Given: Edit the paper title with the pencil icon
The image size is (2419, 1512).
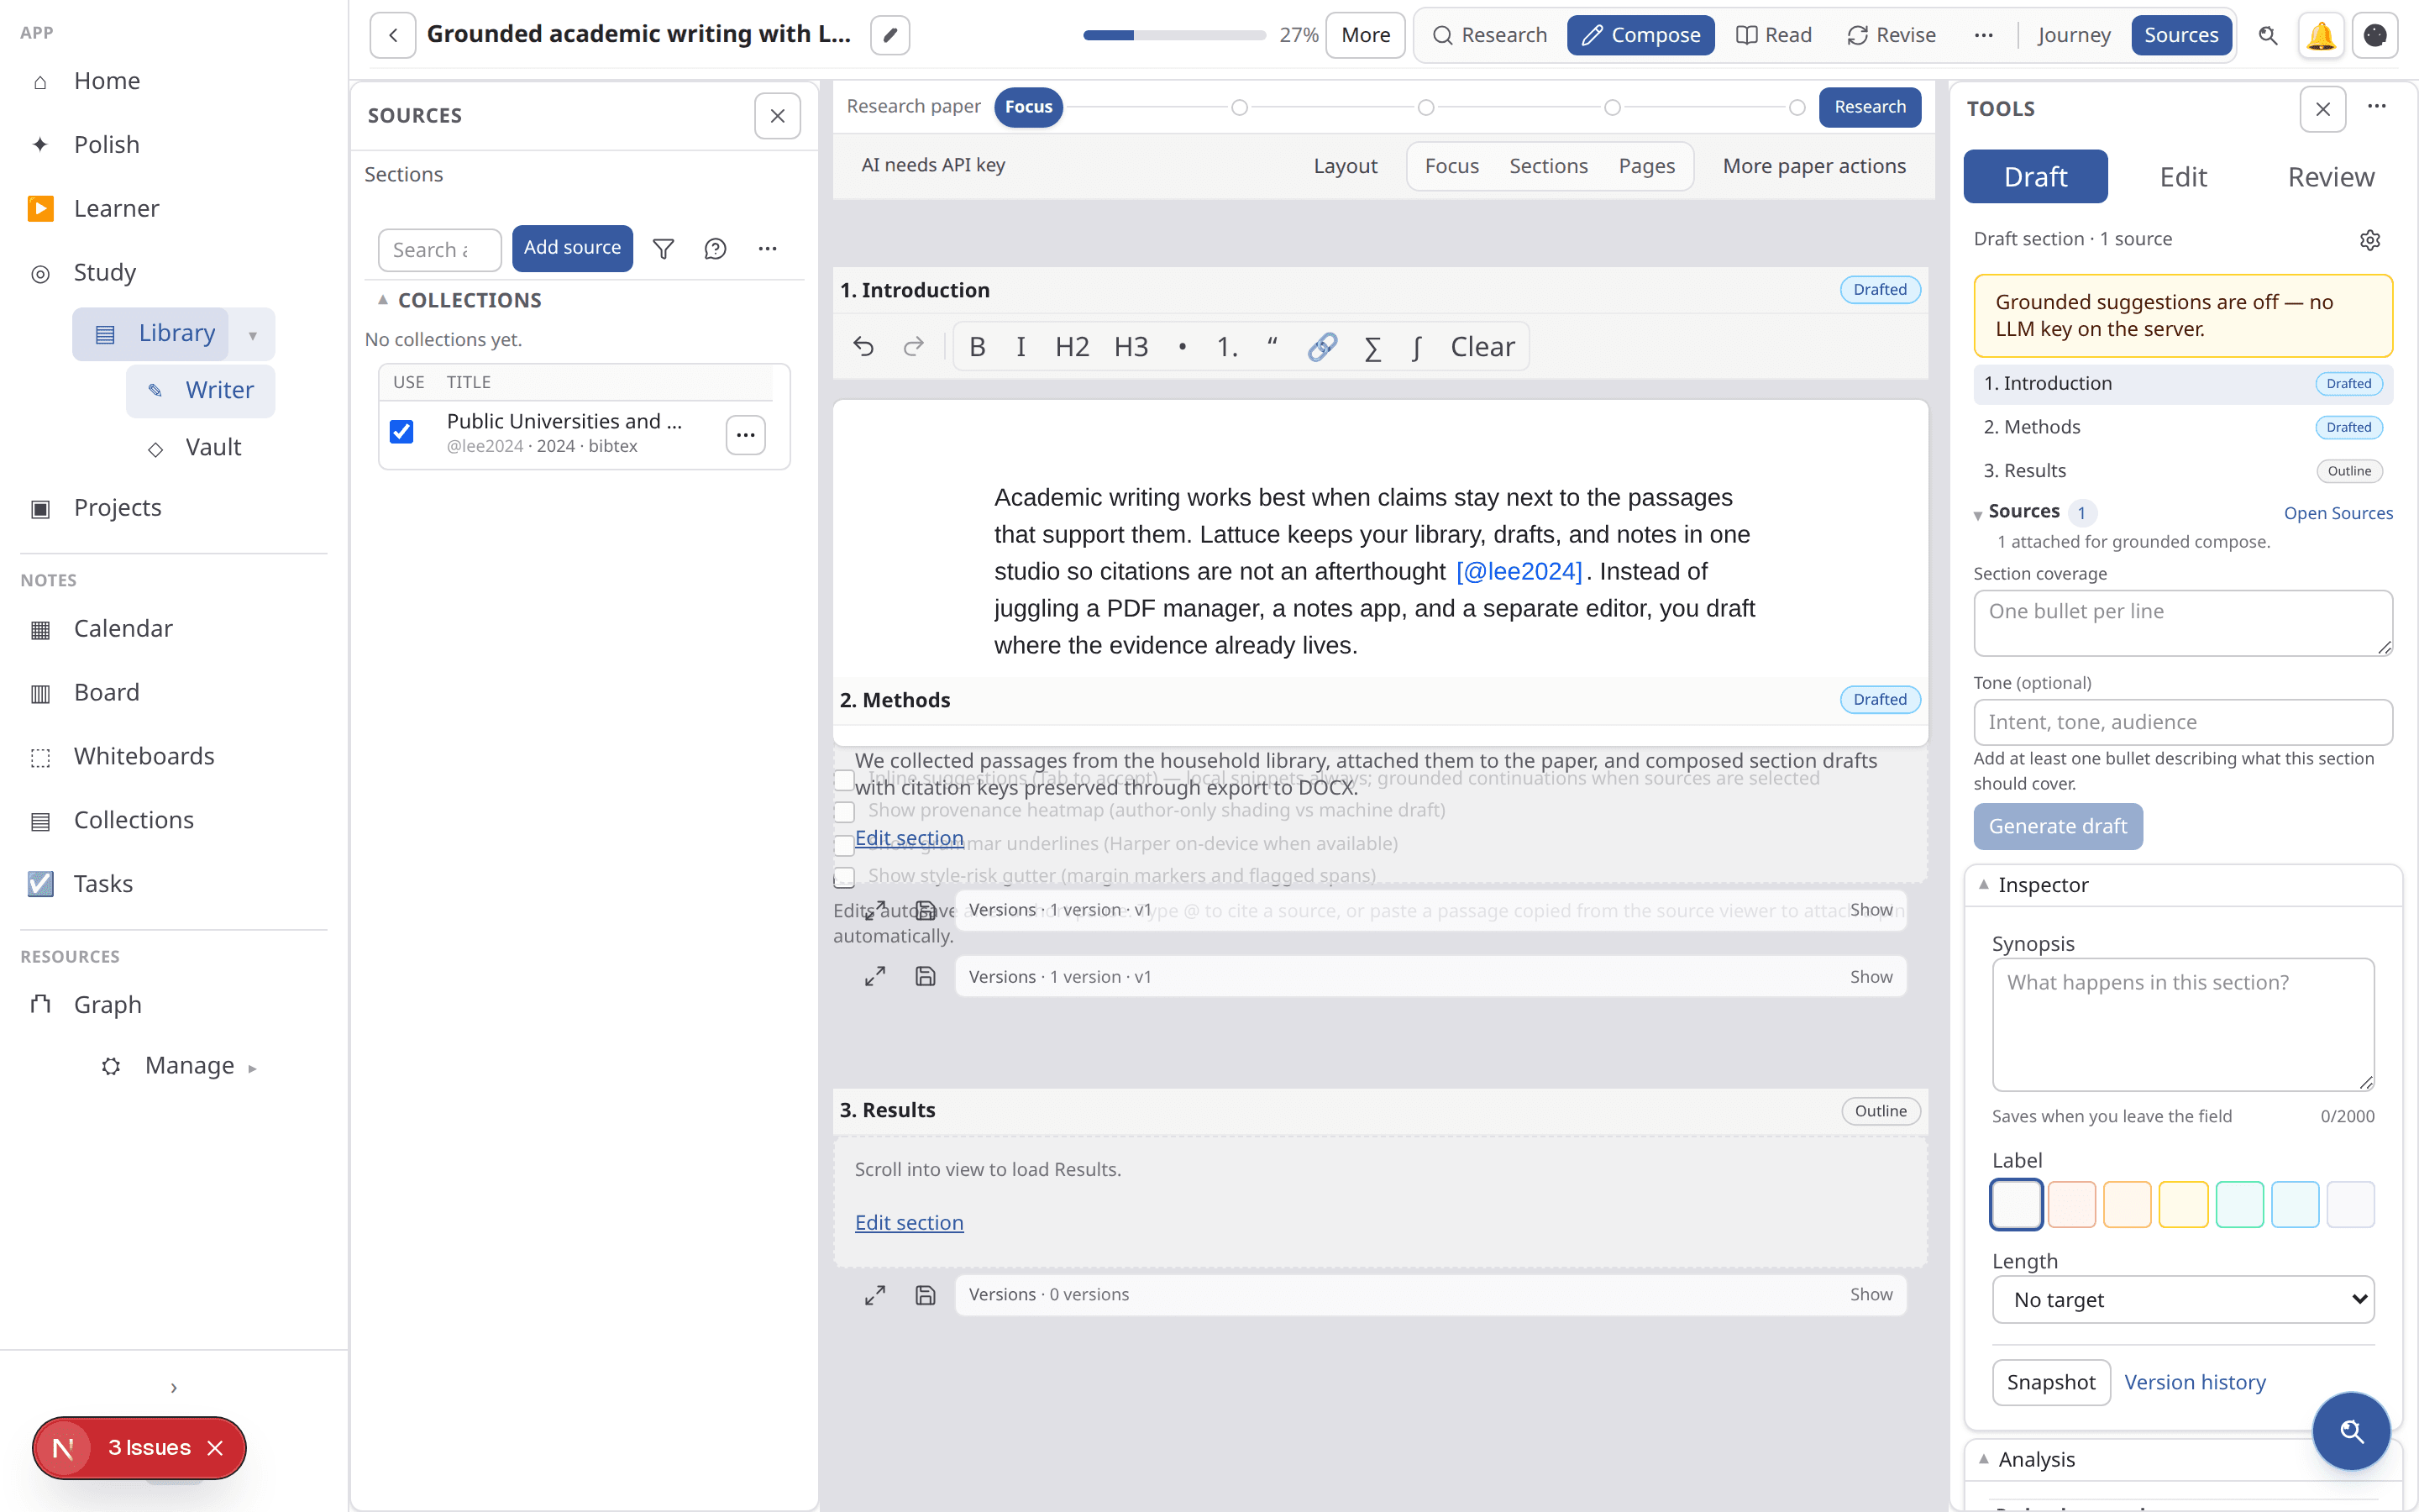Looking at the screenshot, I should [889, 35].
